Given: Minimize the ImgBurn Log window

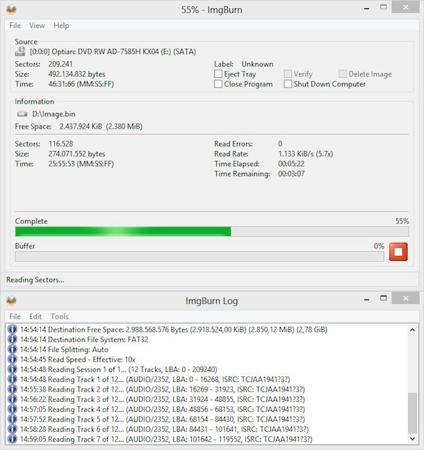Looking at the screenshot, I should point(366,300).
